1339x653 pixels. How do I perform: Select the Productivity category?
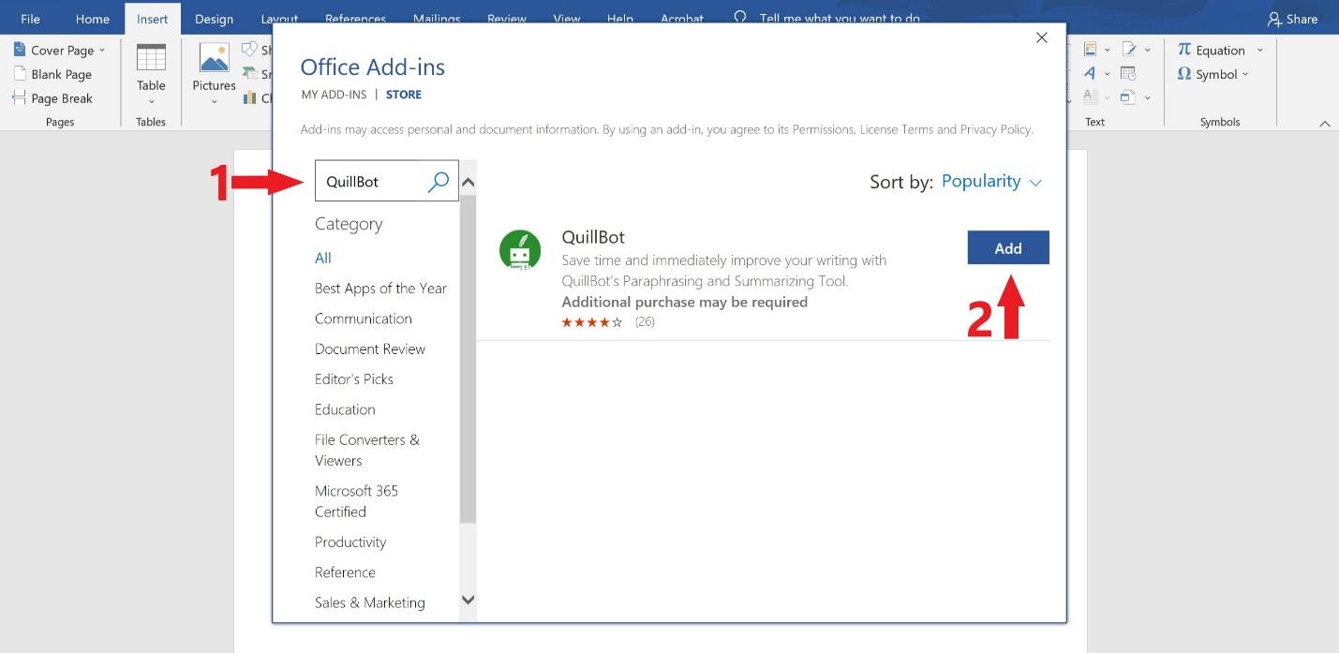point(350,542)
